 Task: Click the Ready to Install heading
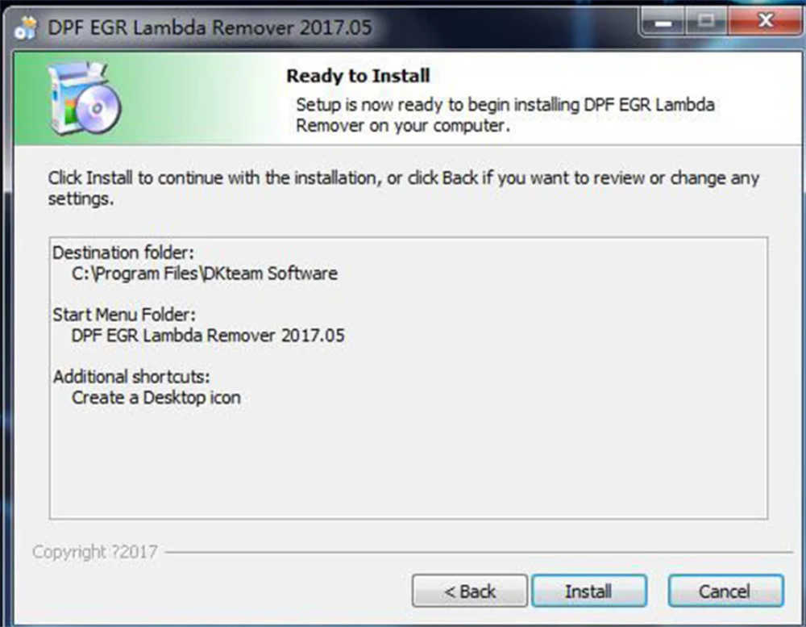358,76
